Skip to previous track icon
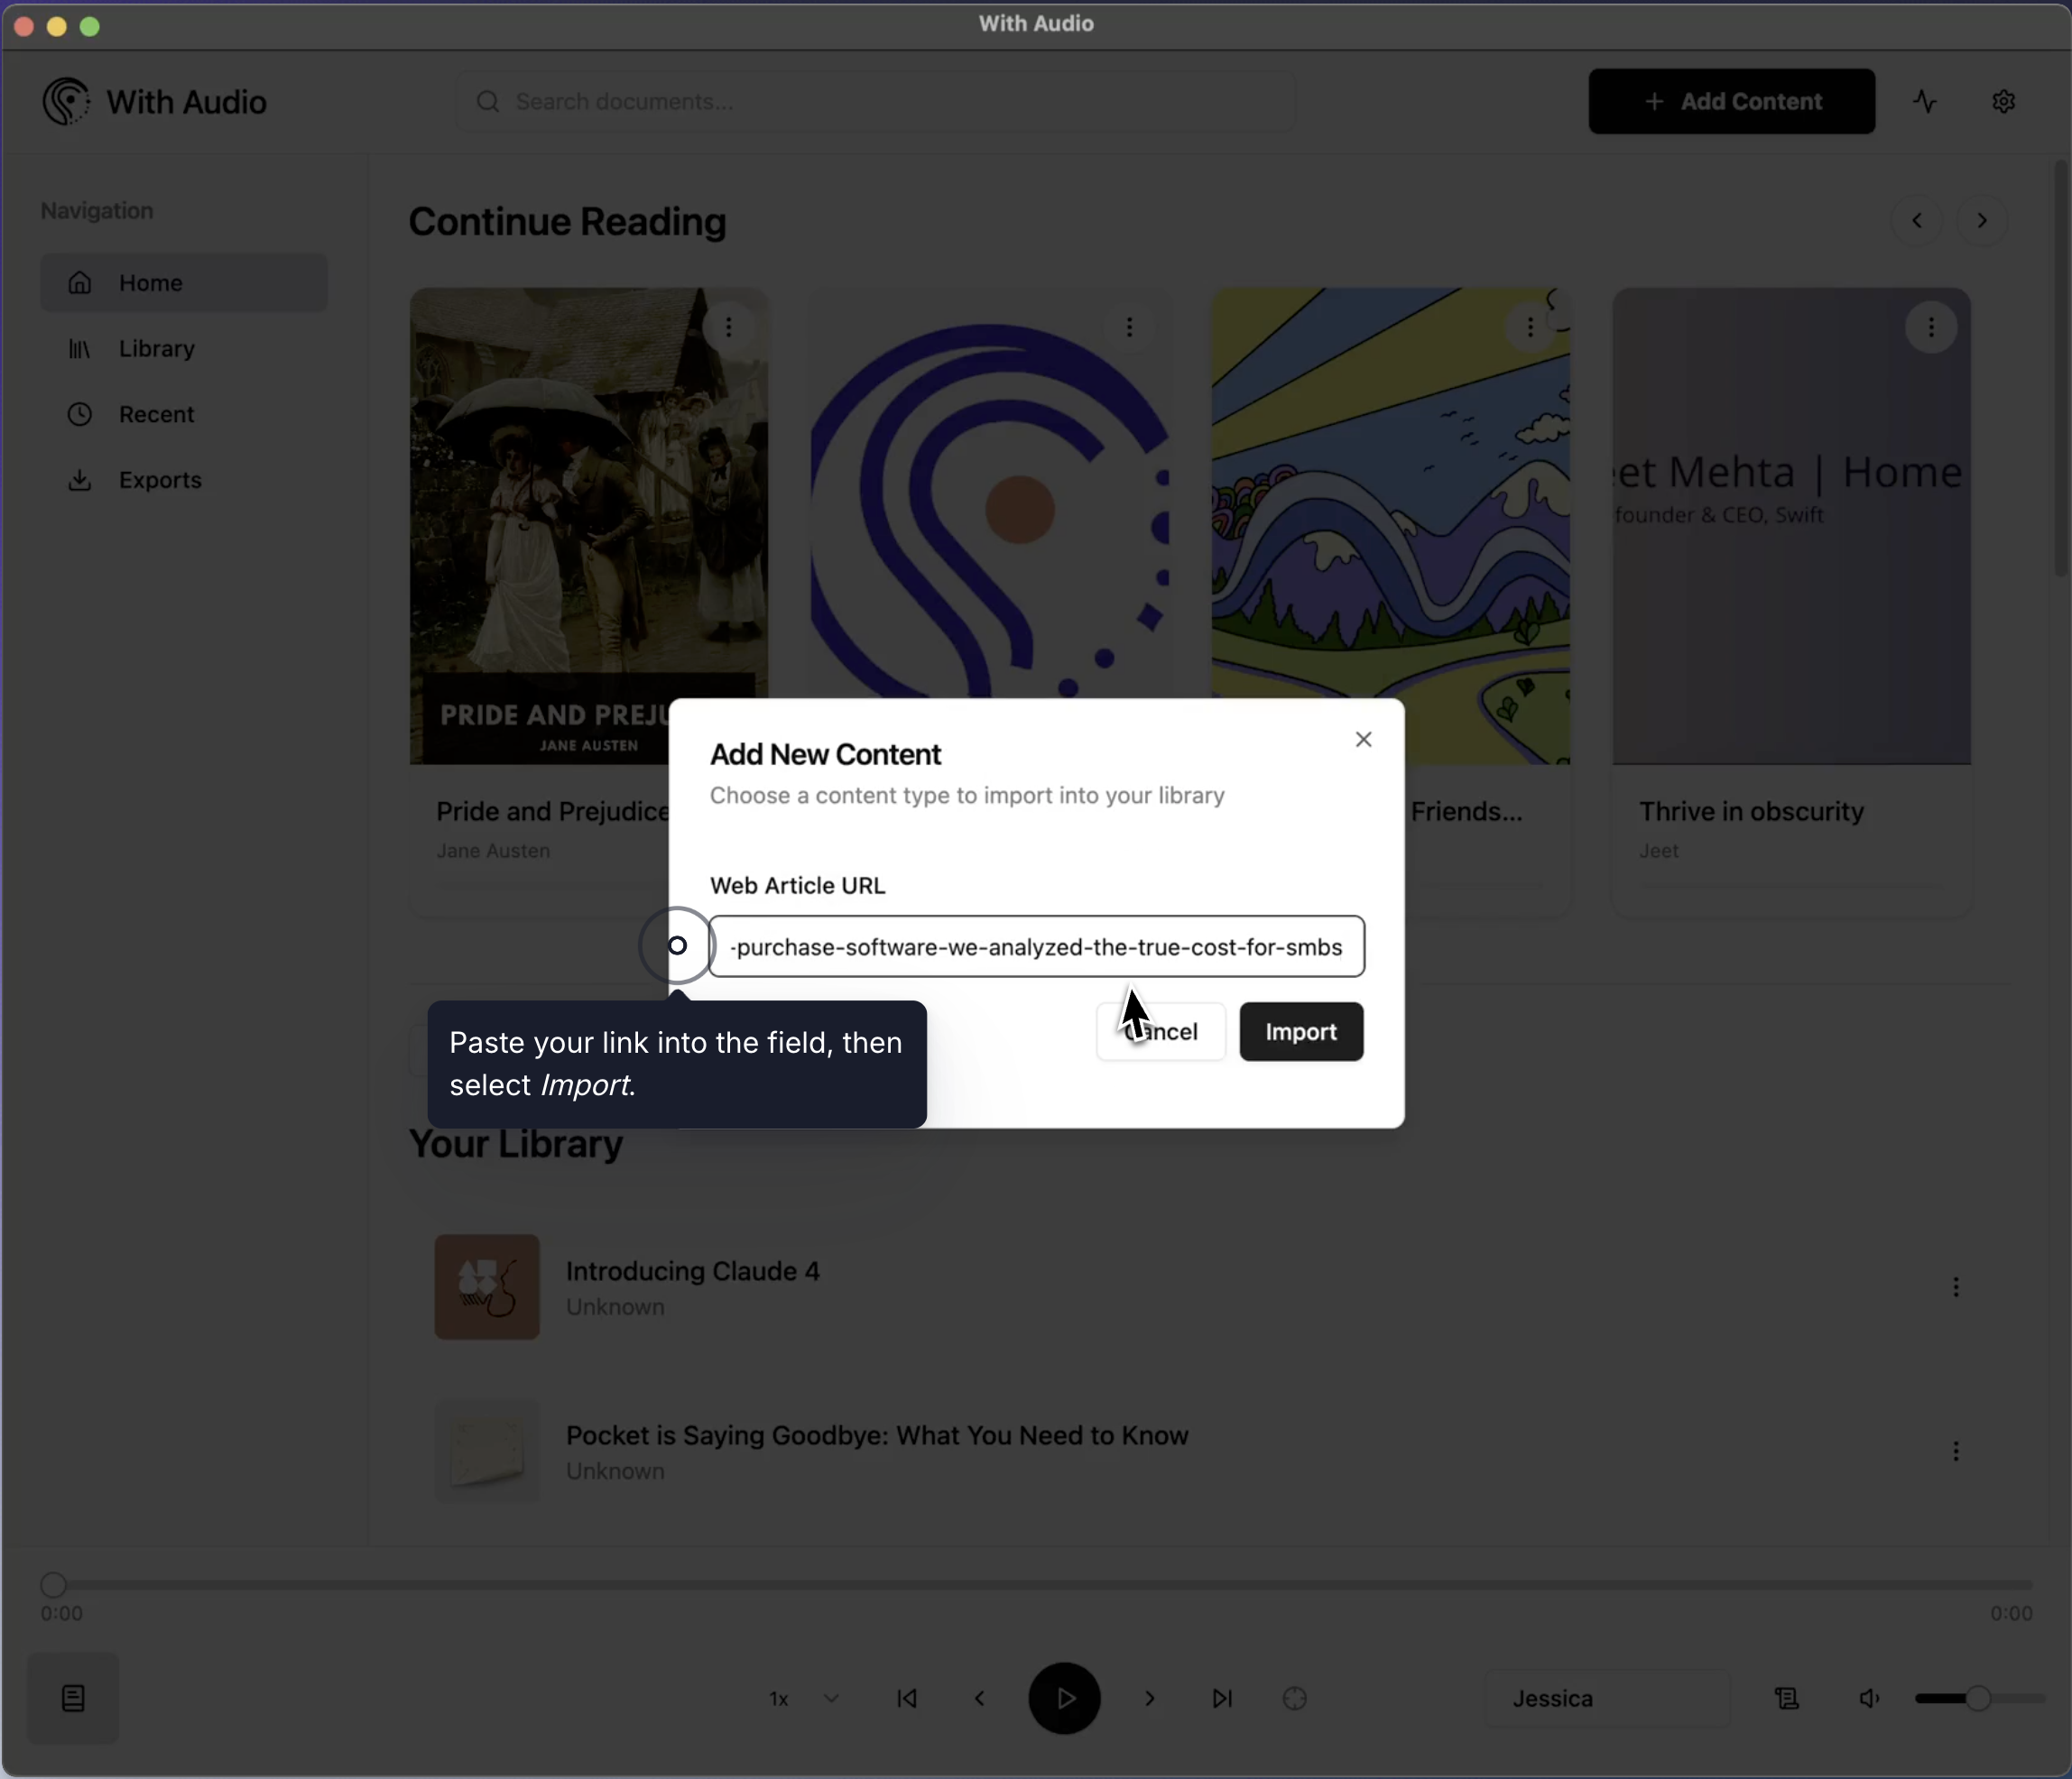This screenshot has width=2072, height=1779. point(907,1698)
